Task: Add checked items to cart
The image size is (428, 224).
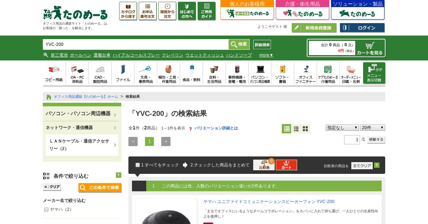Action: tap(286, 165)
